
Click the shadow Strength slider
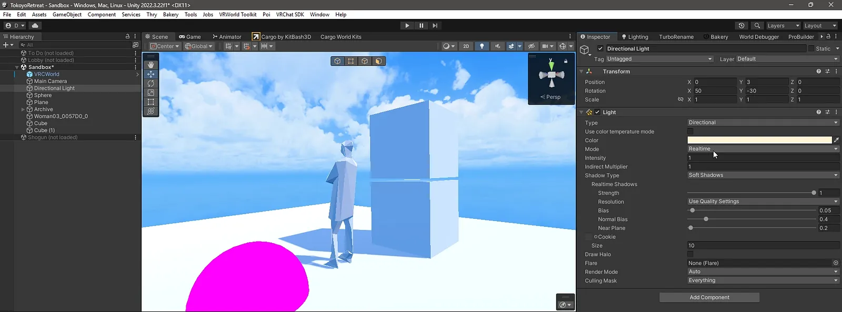coord(752,193)
